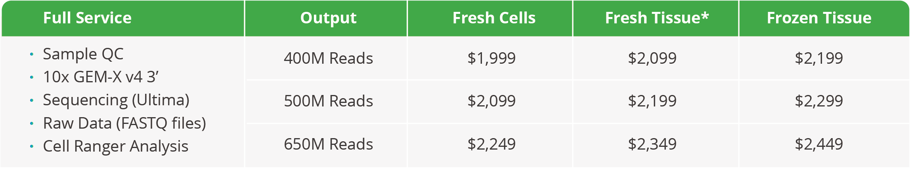Click the $2,449 Frozen Tissue price
The width and height of the screenshot is (910, 169).
819,144
